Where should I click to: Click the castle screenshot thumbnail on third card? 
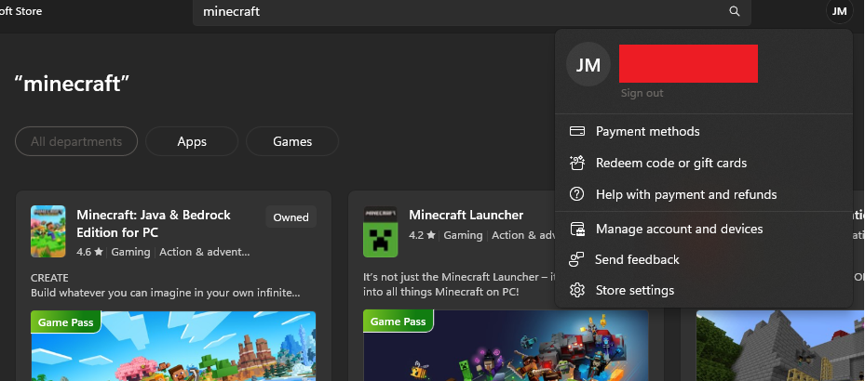coord(780,346)
